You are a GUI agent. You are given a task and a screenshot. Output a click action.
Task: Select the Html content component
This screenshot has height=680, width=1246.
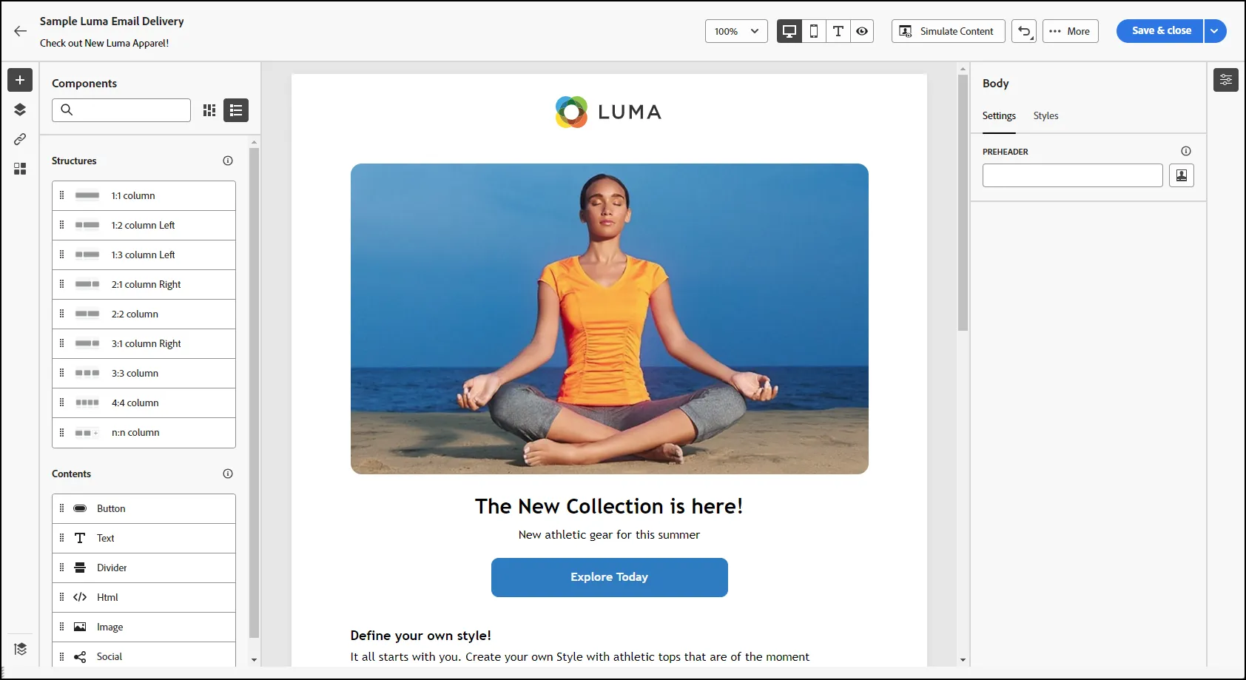(144, 598)
